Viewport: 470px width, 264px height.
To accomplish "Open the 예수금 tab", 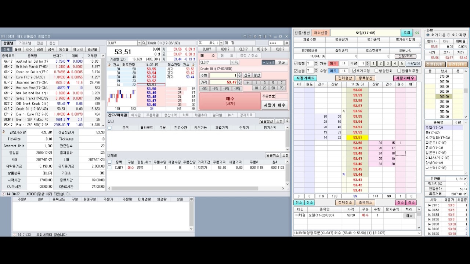I will pyautogui.click(x=136, y=115).
